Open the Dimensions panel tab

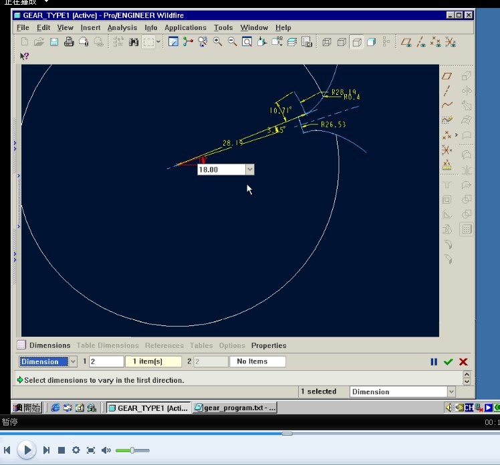click(49, 345)
